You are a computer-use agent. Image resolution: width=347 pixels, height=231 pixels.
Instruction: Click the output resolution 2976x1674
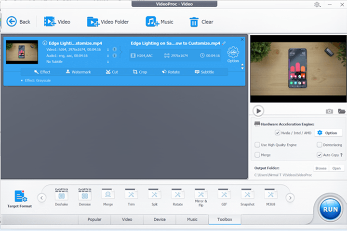pos(176,55)
